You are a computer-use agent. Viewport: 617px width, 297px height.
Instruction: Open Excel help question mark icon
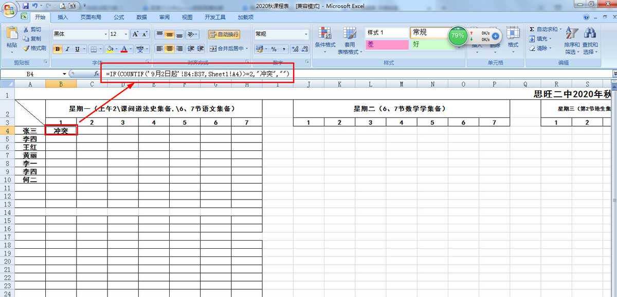click(587, 17)
